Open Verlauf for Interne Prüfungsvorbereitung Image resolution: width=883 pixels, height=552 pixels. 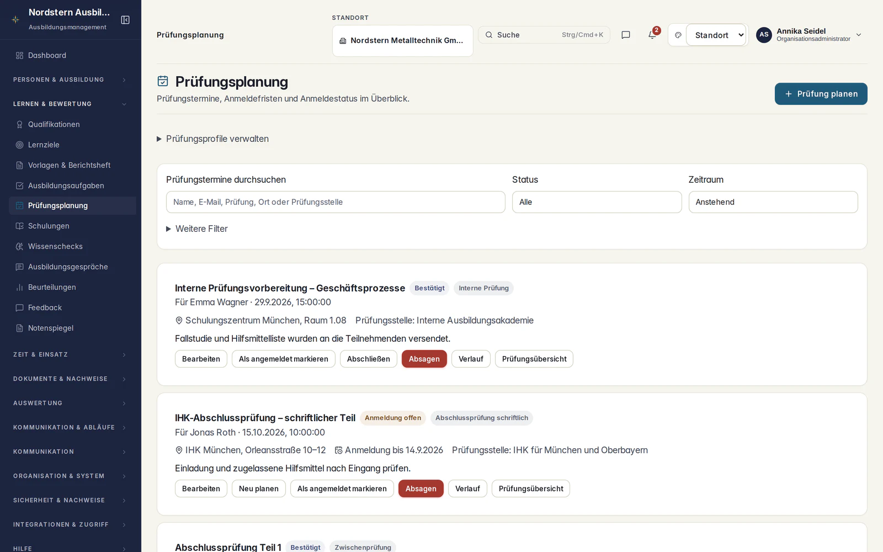[x=471, y=359]
